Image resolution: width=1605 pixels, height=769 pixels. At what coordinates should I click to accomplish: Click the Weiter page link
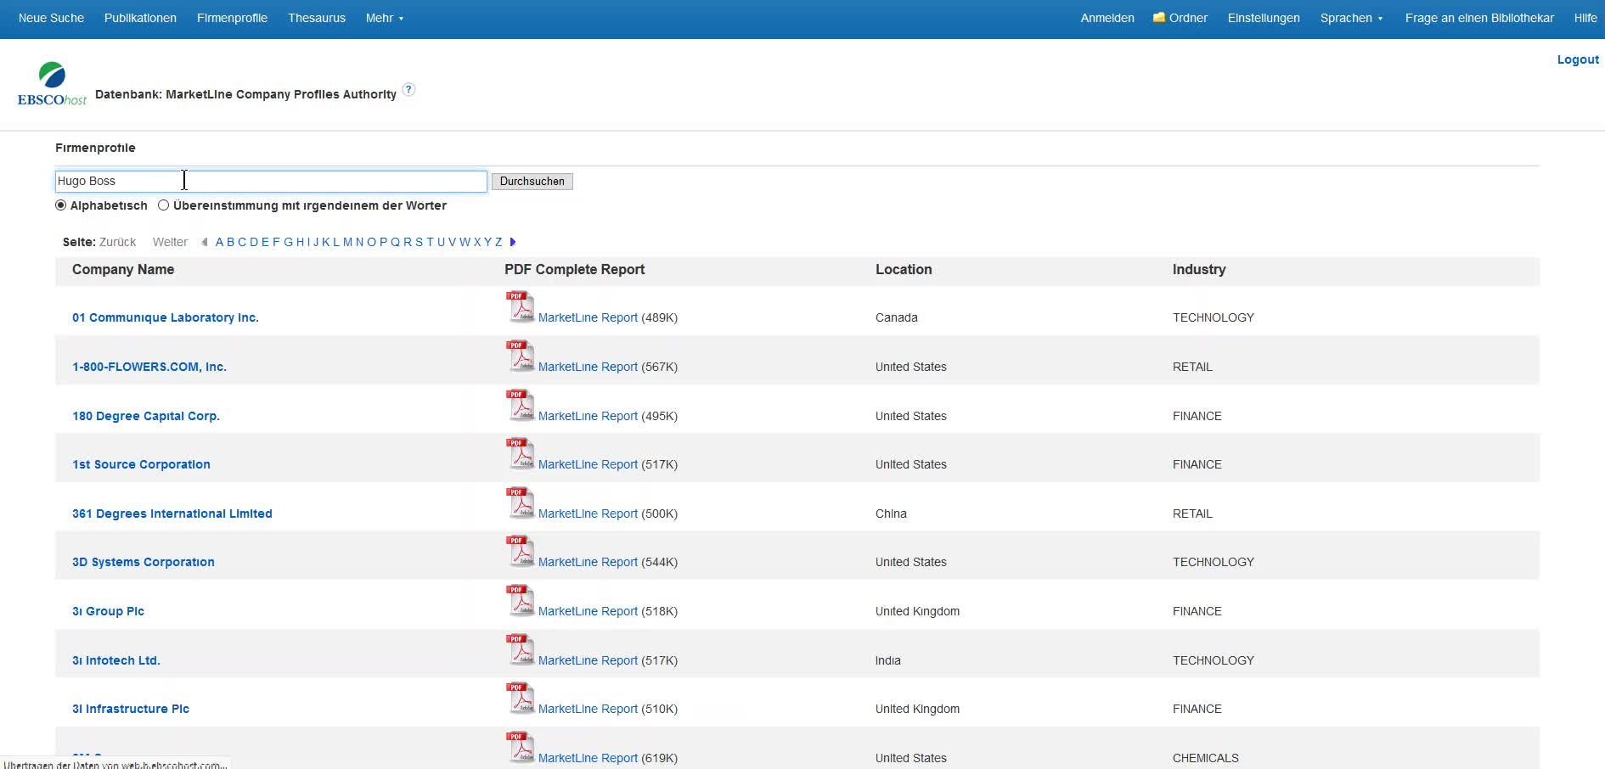tap(170, 242)
